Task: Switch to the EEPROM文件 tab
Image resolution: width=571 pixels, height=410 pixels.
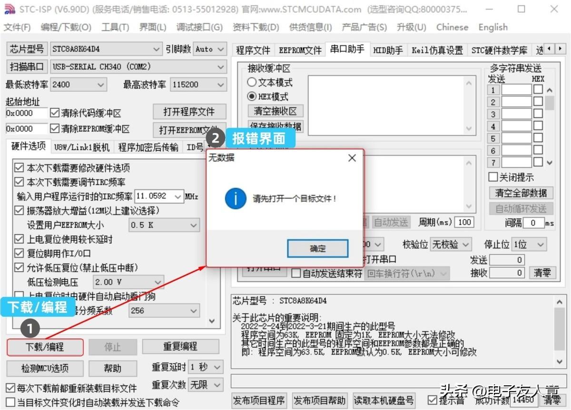Action: click(300, 50)
